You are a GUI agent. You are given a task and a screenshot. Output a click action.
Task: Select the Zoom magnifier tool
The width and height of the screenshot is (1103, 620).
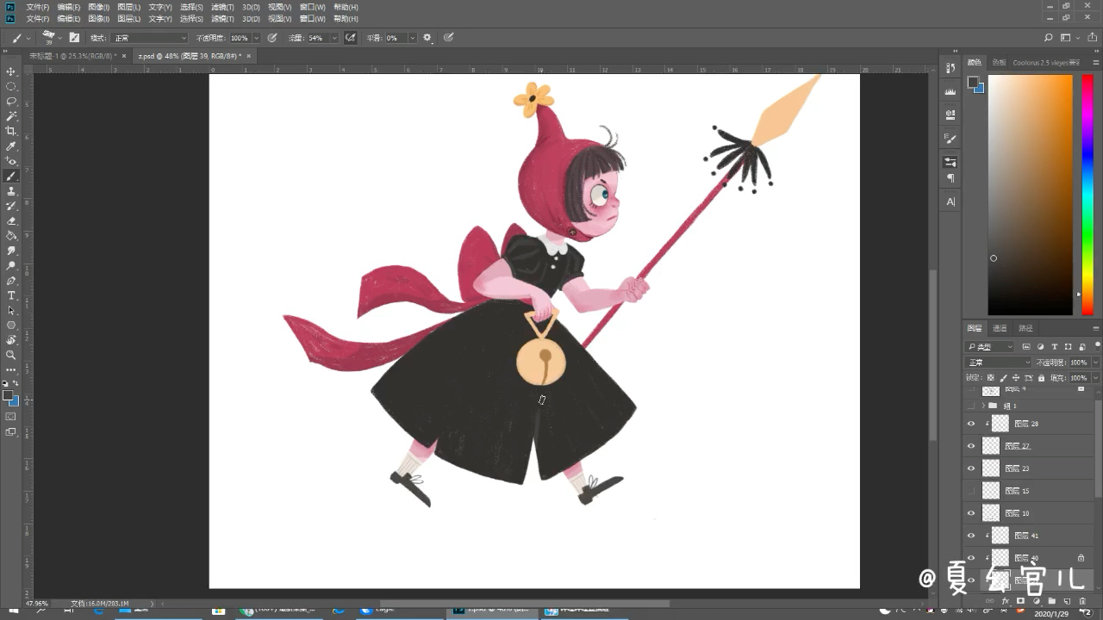11,355
